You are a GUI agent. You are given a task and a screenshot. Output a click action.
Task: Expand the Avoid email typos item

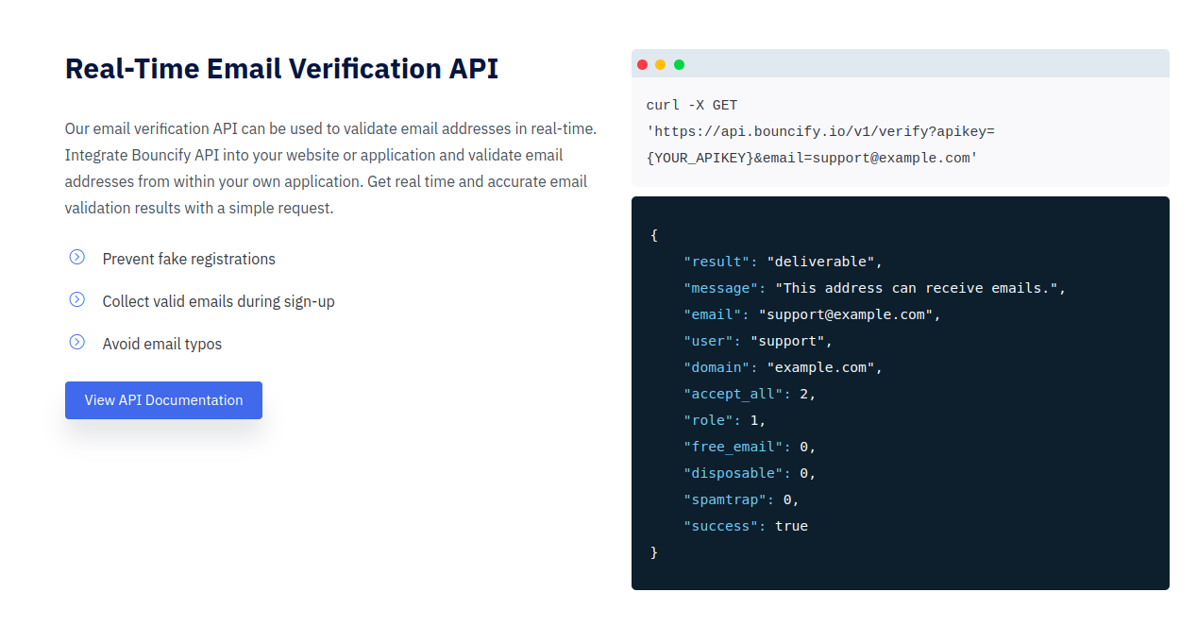161,343
